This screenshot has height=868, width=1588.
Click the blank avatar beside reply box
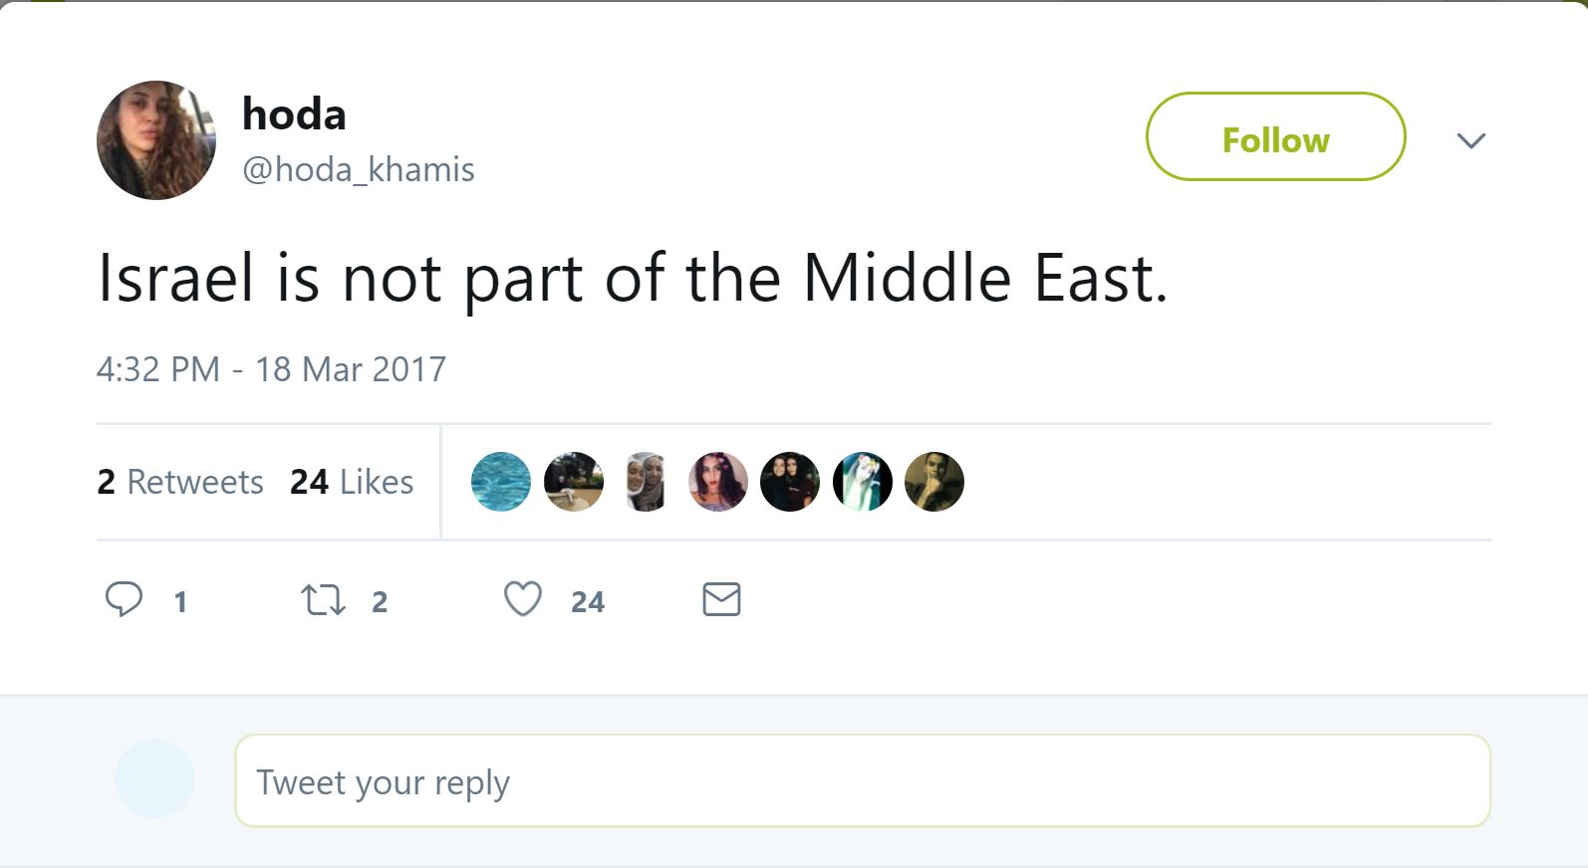pos(154,778)
